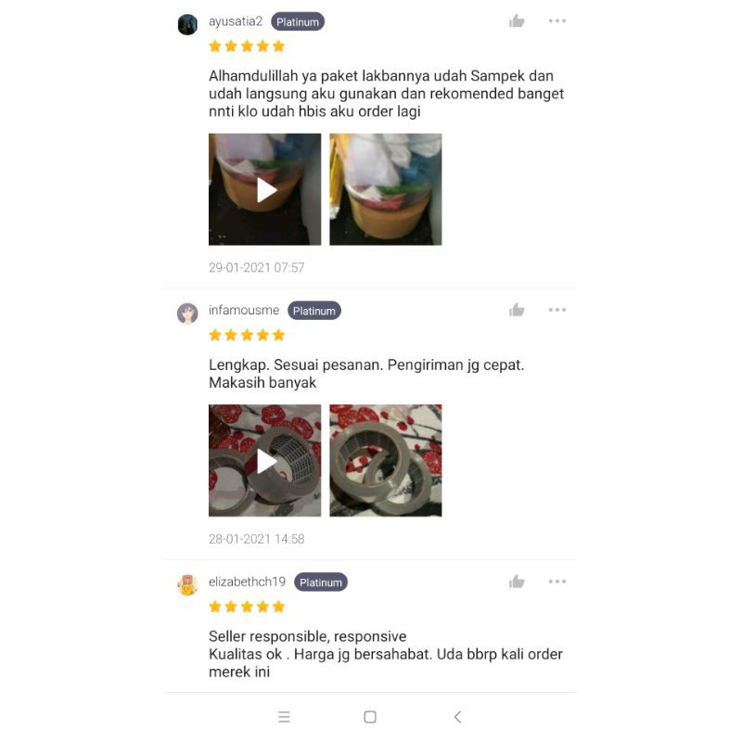Play the video in ayusatia2's review

(x=264, y=189)
